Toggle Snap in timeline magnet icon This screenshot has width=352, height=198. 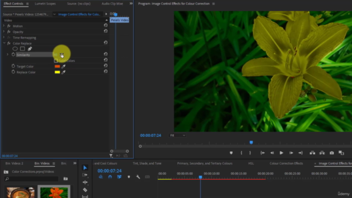(x=110, y=177)
